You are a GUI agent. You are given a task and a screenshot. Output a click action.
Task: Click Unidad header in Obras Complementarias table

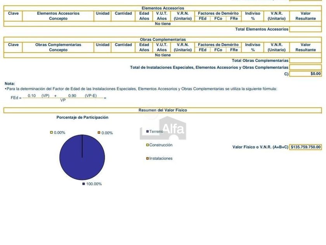tap(102, 45)
